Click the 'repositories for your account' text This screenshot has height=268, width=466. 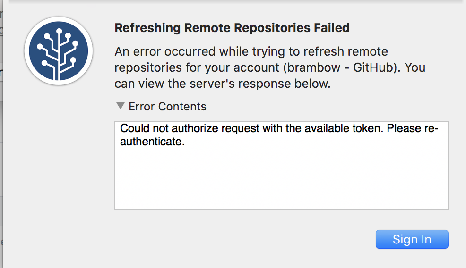197,67
